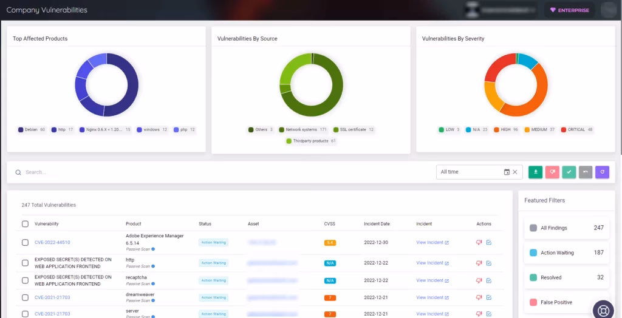Toggle the CRITICAL severity legend swatch
Screen dimensions: 622x318
pyautogui.click(x=564, y=130)
